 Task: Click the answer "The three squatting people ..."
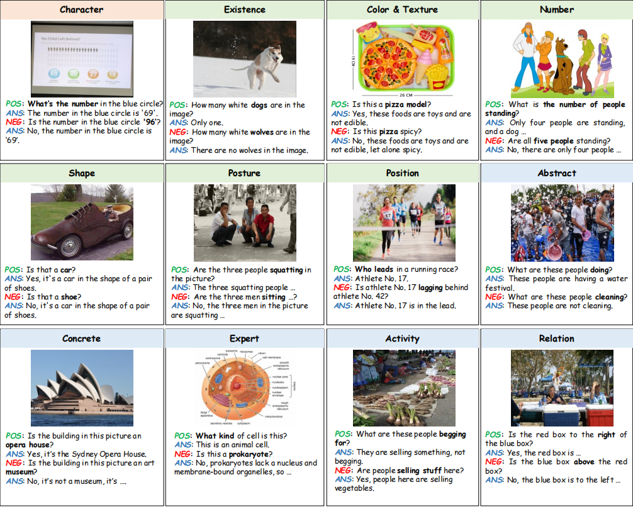point(244,287)
